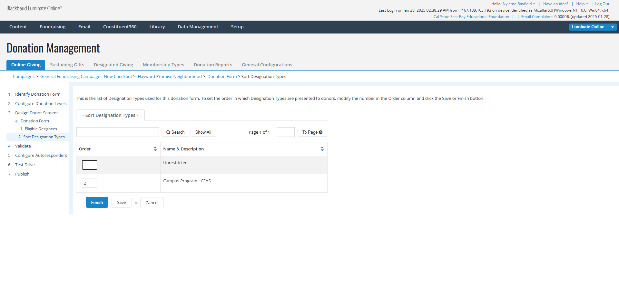Click the designation search text field
Viewport: 619px width, 296px height.
pos(118,132)
